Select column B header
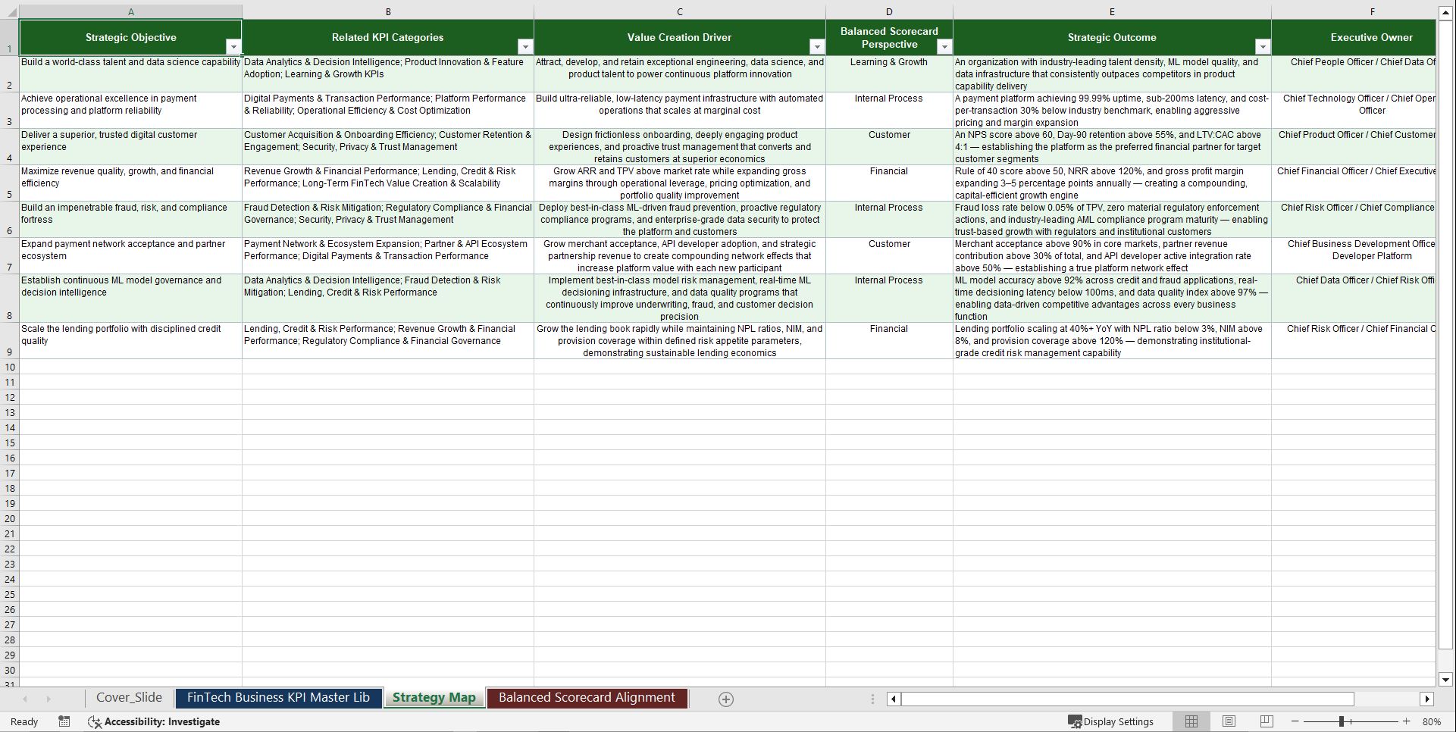This screenshot has width=1456, height=732. [388, 11]
